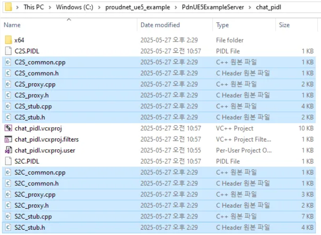Click the C2S.PIDL file icon
The image size is (321, 235).
(8, 51)
